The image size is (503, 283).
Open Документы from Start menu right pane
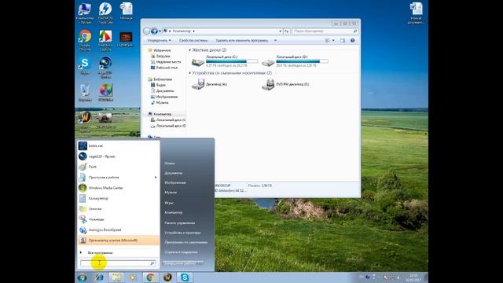tap(174, 173)
